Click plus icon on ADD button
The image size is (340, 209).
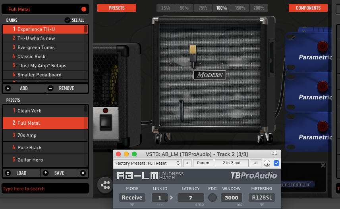pyautogui.click(x=8, y=88)
